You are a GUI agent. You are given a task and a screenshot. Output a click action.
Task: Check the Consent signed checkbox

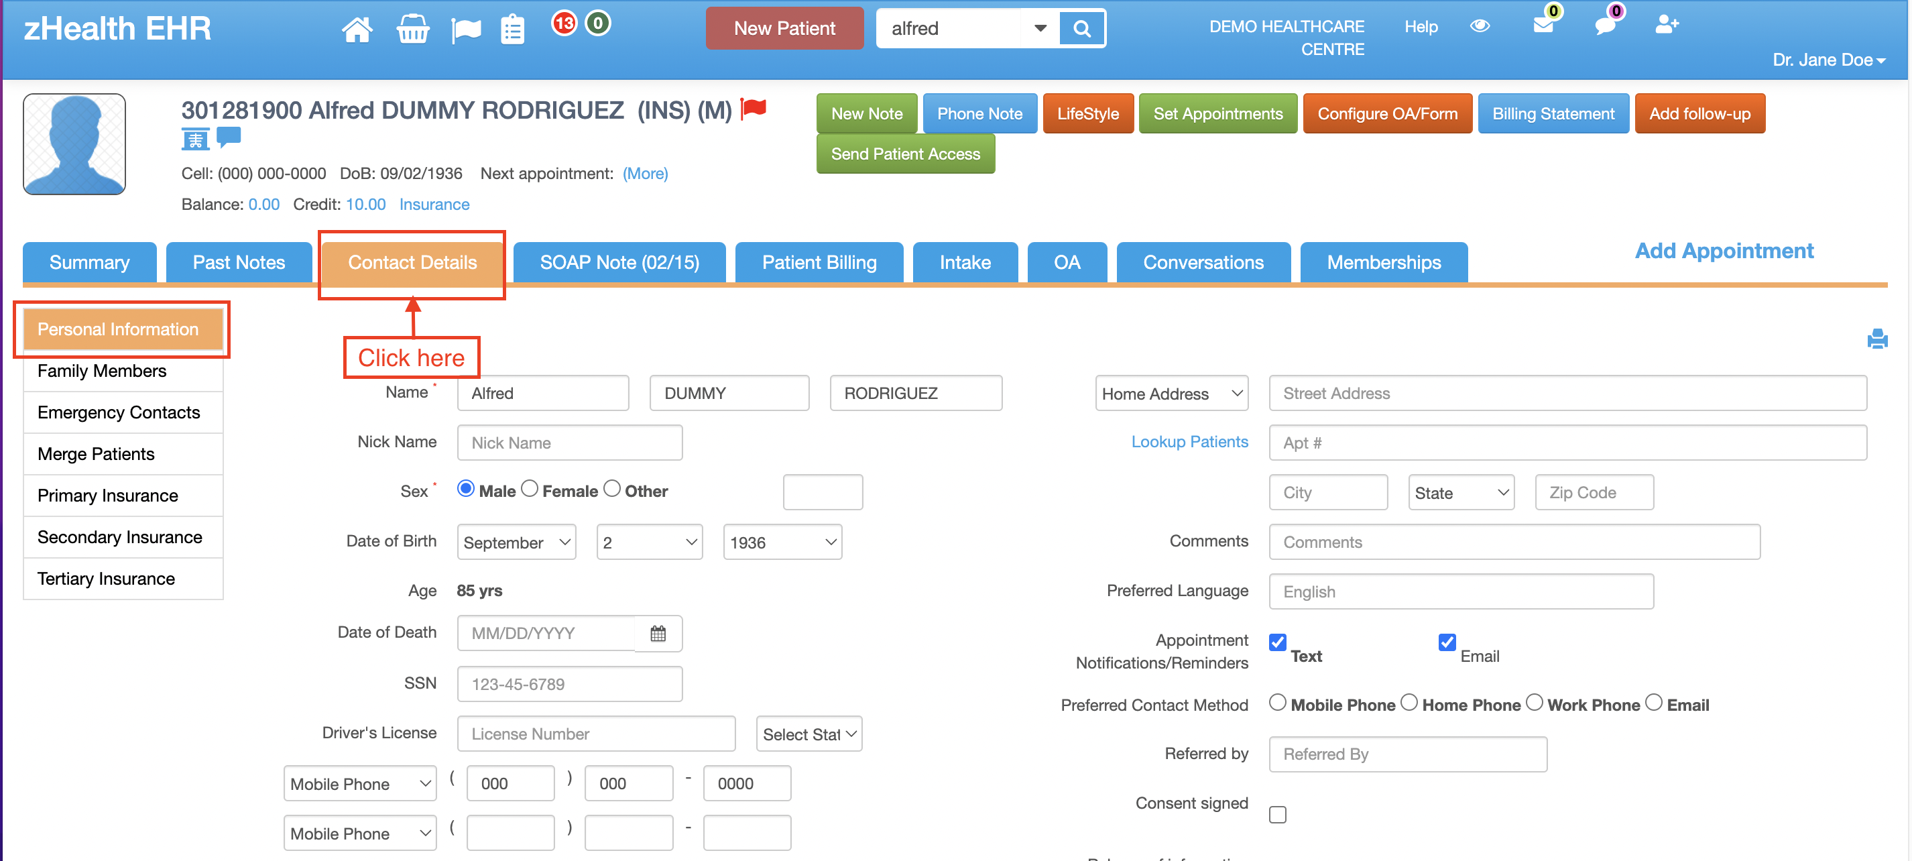1277,814
